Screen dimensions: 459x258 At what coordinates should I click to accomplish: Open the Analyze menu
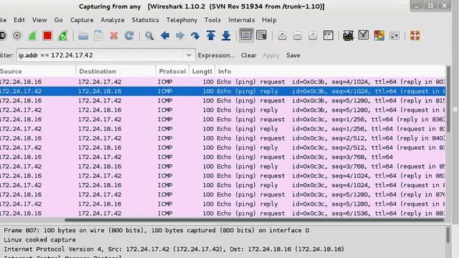[113, 20]
